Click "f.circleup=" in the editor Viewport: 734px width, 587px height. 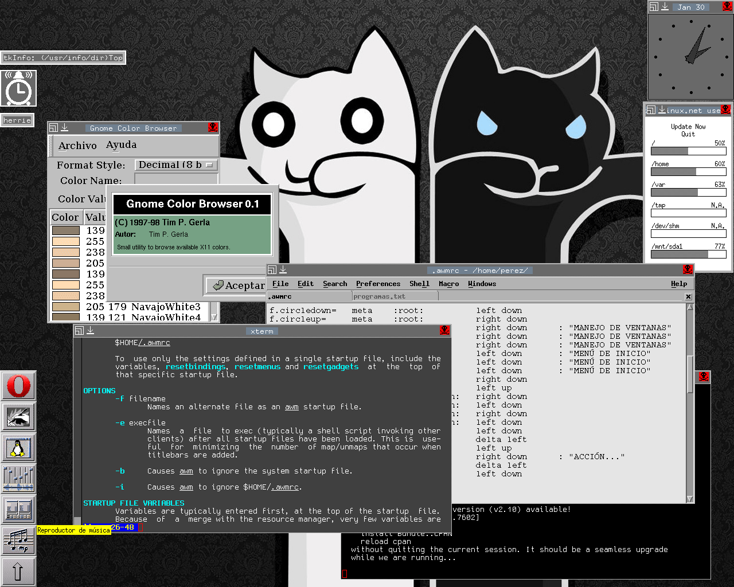click(298, 319)
